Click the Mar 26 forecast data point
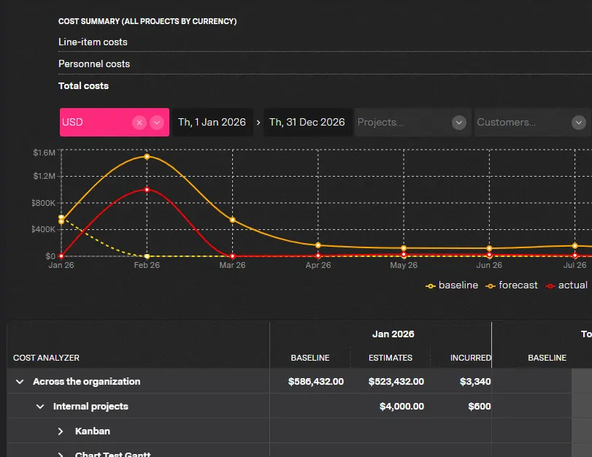Image resolution: width=592 pixels, height=457 pixels. pos(233,220)
